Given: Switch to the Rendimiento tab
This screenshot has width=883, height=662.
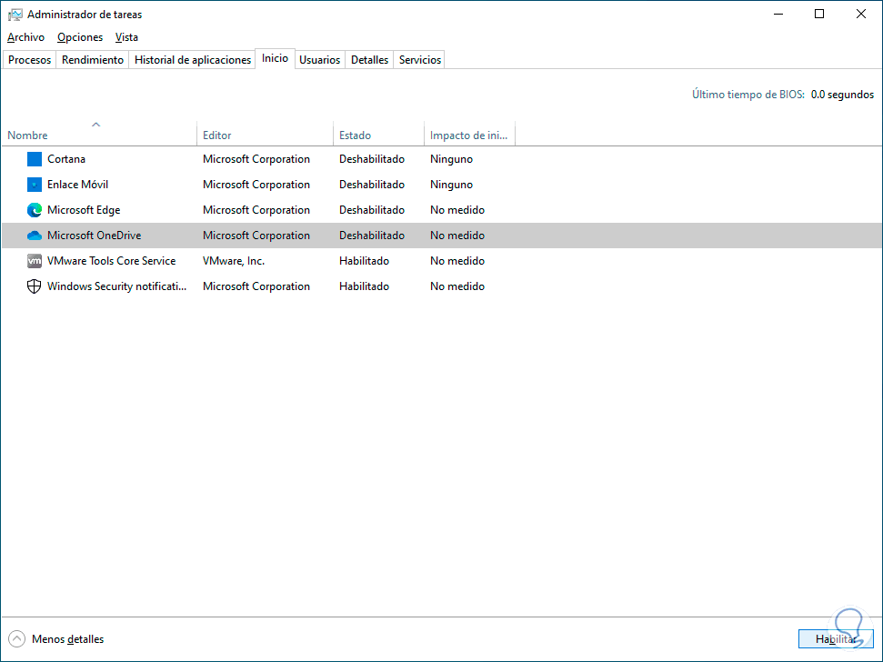Looking at the screenshot, I should tap(93, 60).
